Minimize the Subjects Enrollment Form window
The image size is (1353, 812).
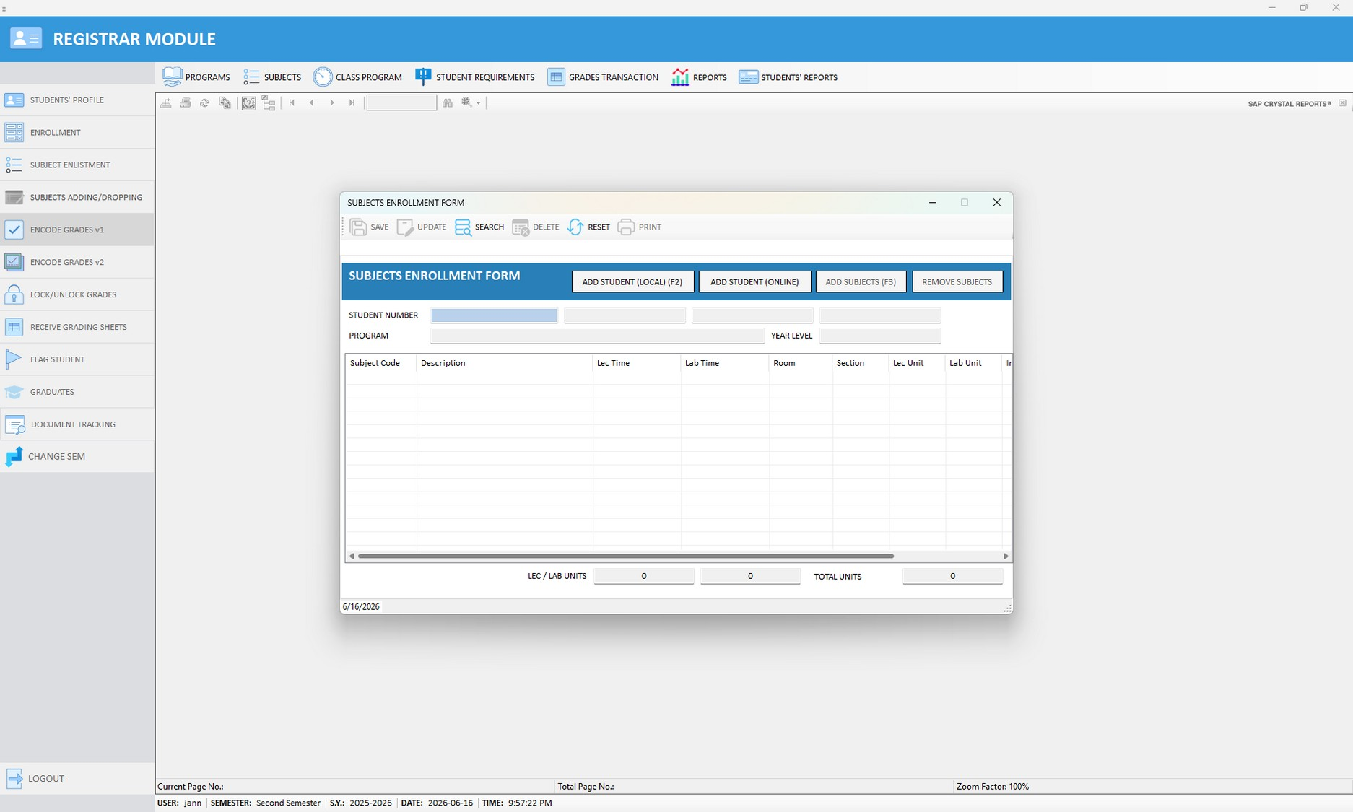coord(933,203)
